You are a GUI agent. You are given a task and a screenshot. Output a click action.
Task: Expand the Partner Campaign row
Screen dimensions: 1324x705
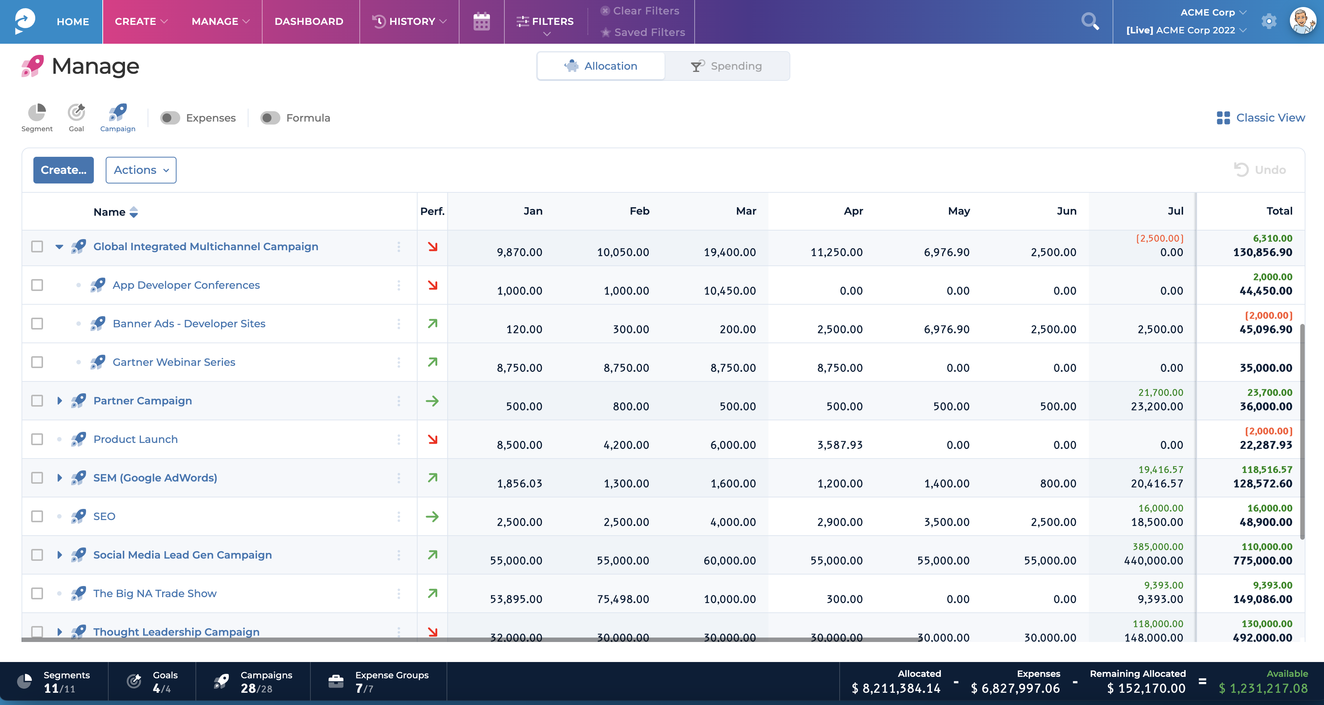click(x=59, y=401)
